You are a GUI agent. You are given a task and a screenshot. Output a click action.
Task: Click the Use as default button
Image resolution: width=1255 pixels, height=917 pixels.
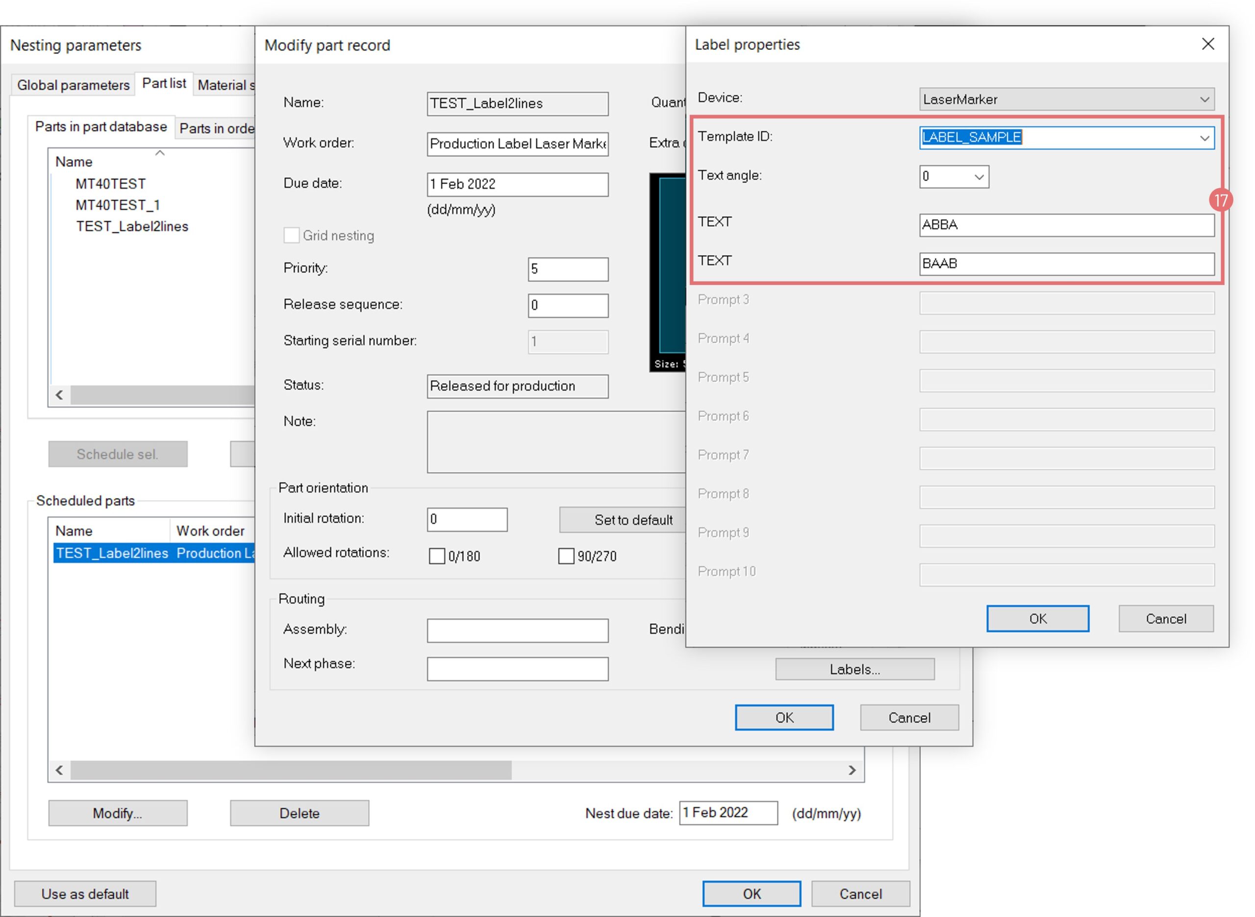(x=85, y=893)
